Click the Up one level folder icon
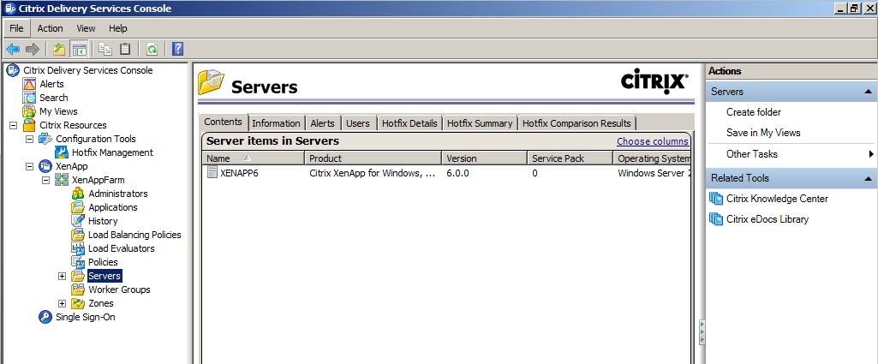 [x=59, y=50]
